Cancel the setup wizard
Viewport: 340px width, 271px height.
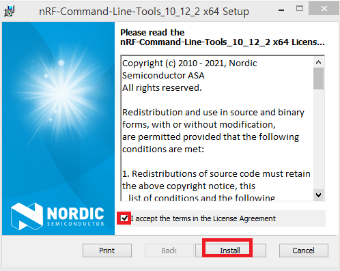pyautogui.click(x=304, y=251)
